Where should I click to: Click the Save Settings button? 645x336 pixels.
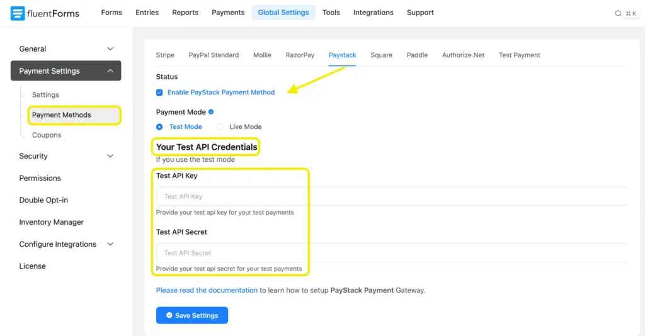click(192, 315)
